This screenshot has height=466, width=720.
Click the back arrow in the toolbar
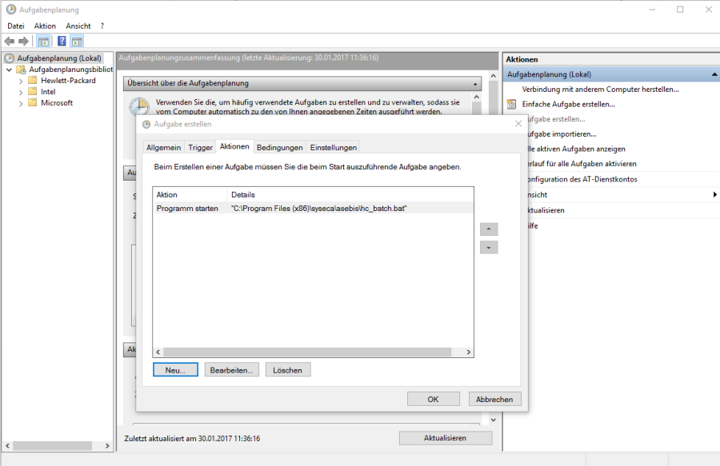pyautogui.click(x=10, y=42)
